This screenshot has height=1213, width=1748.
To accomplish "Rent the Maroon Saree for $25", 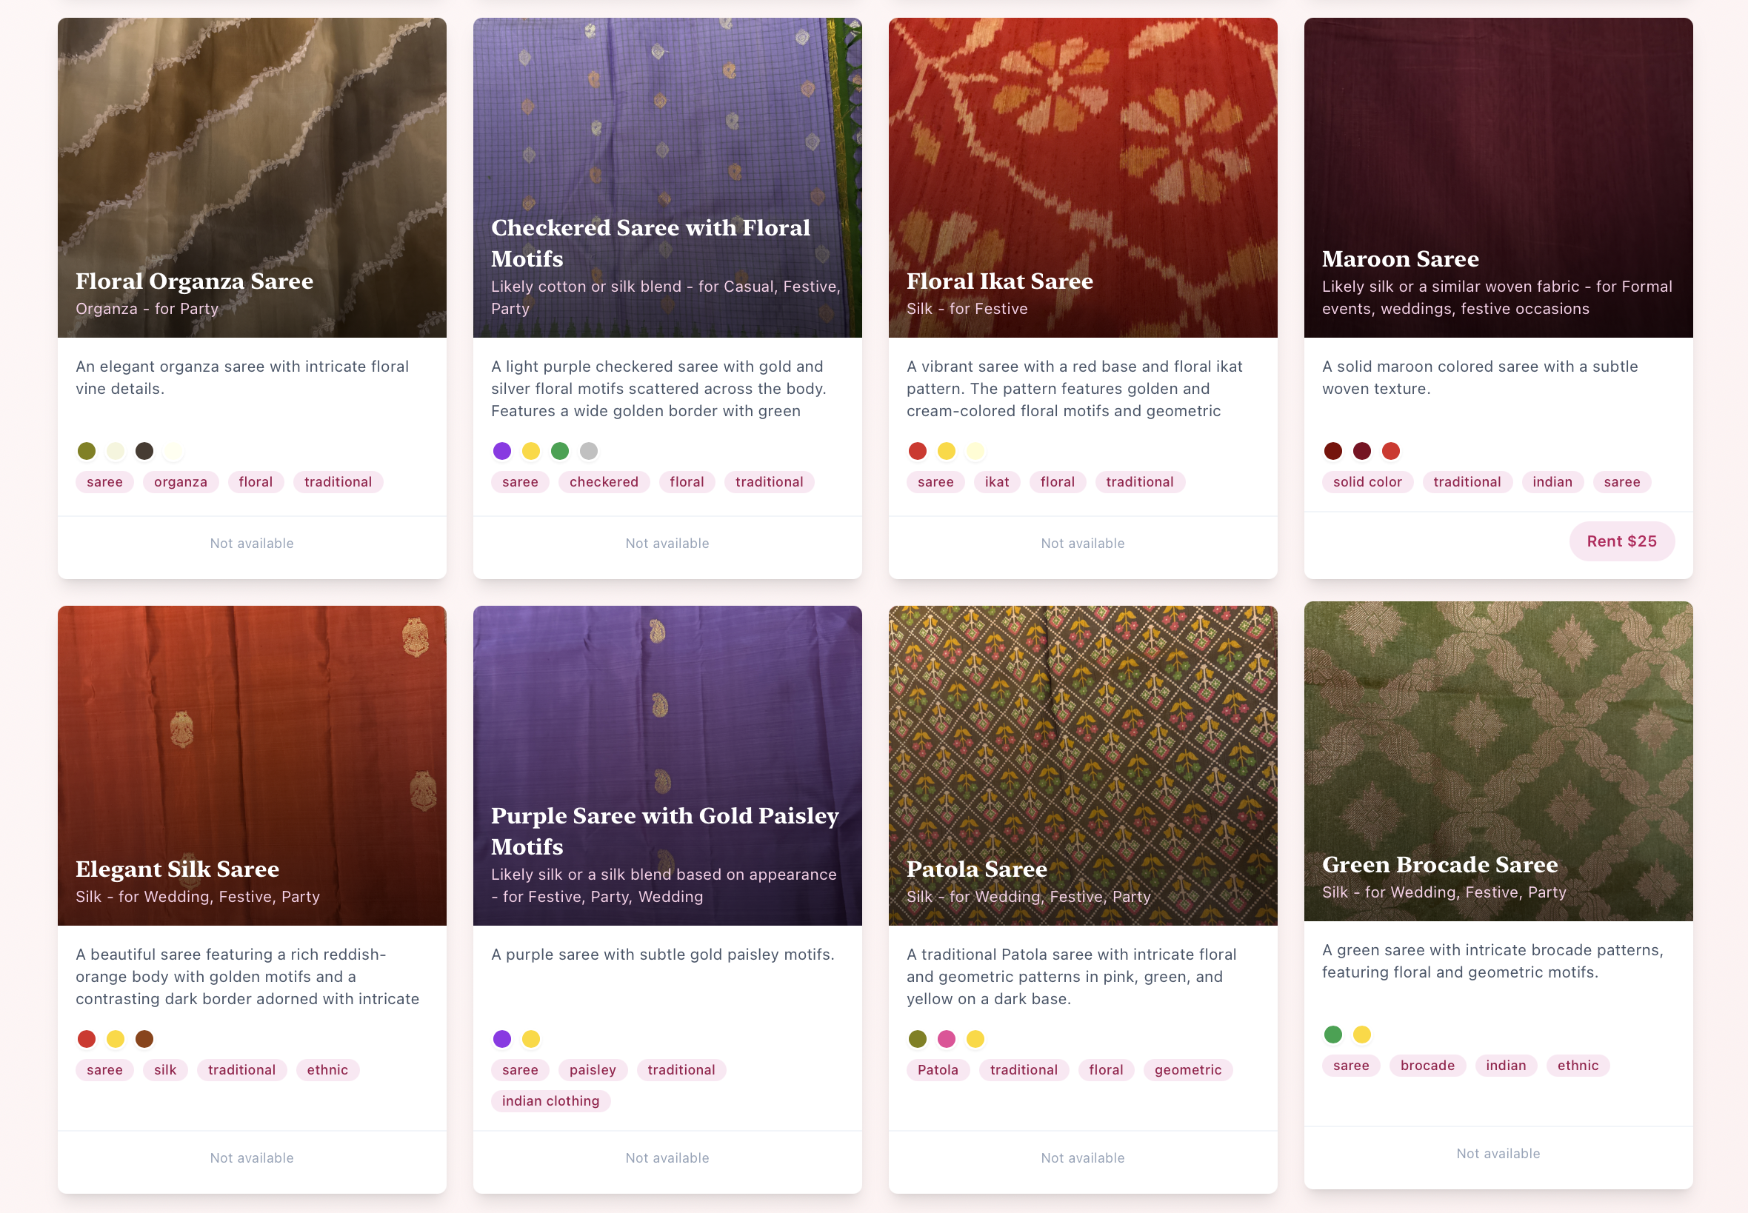I will pyautogui.click(x=1623, y=541).
